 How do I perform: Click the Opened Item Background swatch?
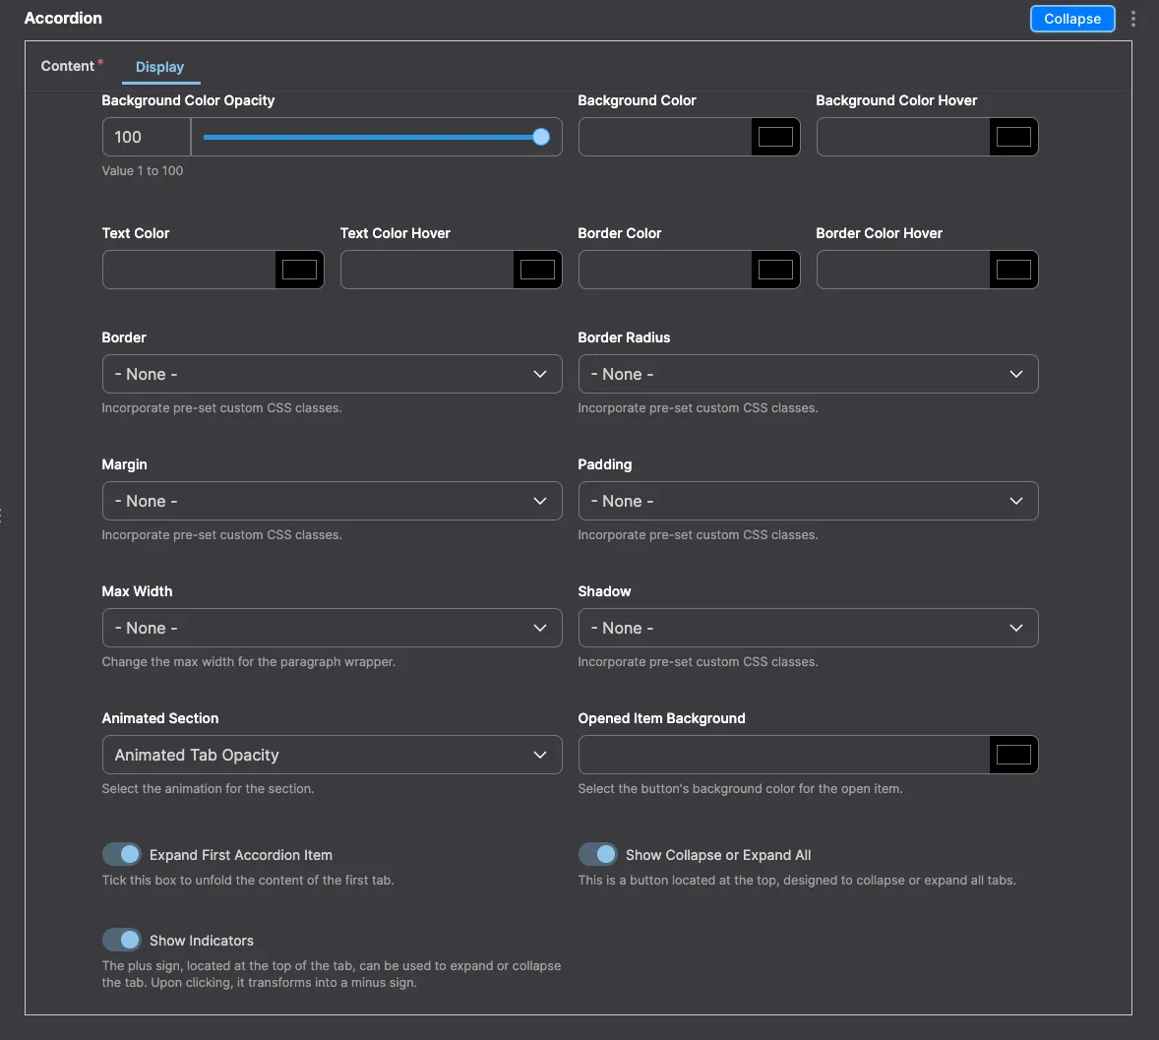(x=1013, y=756)
